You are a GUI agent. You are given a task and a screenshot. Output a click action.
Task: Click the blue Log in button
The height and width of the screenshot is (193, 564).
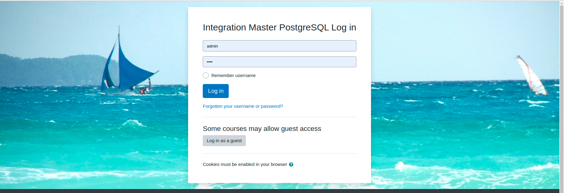click(x=216, y=91)
